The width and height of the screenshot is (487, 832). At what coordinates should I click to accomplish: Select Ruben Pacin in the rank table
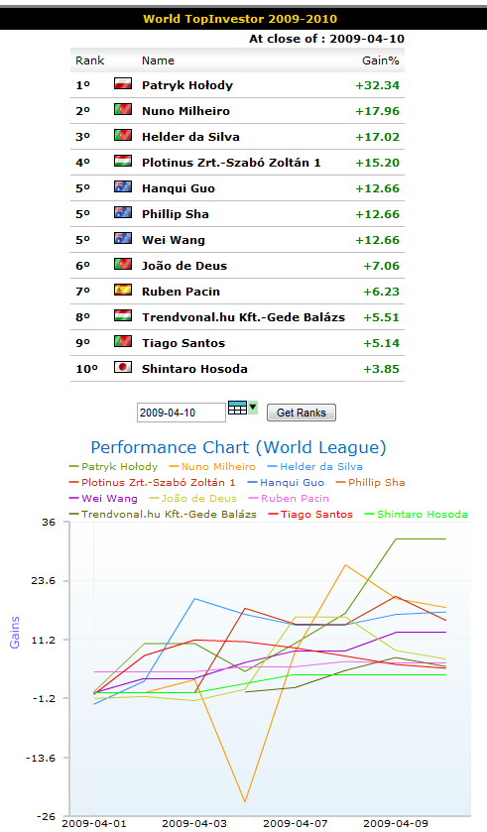click(x=181, y=292)
